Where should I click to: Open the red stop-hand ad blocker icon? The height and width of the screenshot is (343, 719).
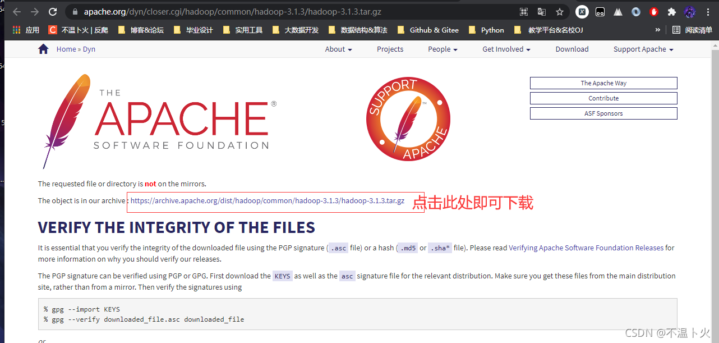coord(654,12)
